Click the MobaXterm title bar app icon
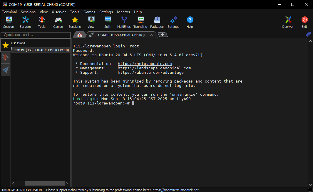 [x=5, y=4]
